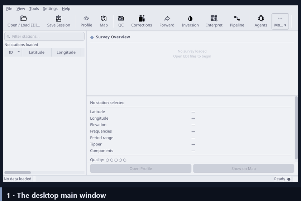Select the Forward modeling arrow icon
Image resolution: width=301 pixels, height=201 pixels.
point(167,18)
